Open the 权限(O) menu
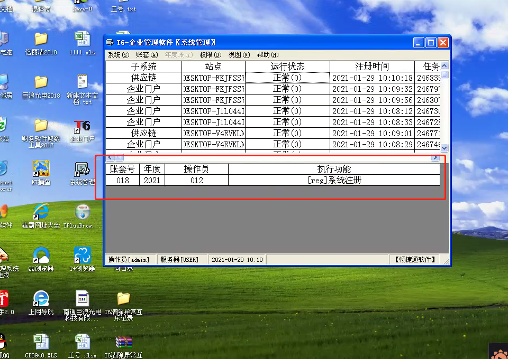The height and width of the screenshot is (359, 508). pos(211,55)
